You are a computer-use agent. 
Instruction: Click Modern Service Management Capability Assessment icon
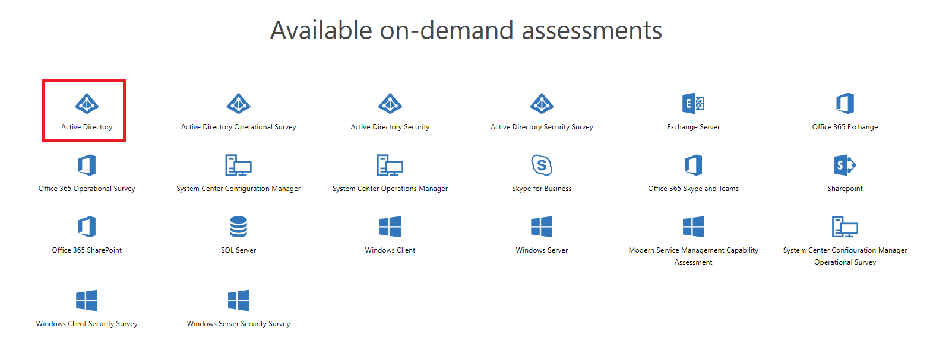(x=694, y=227)
